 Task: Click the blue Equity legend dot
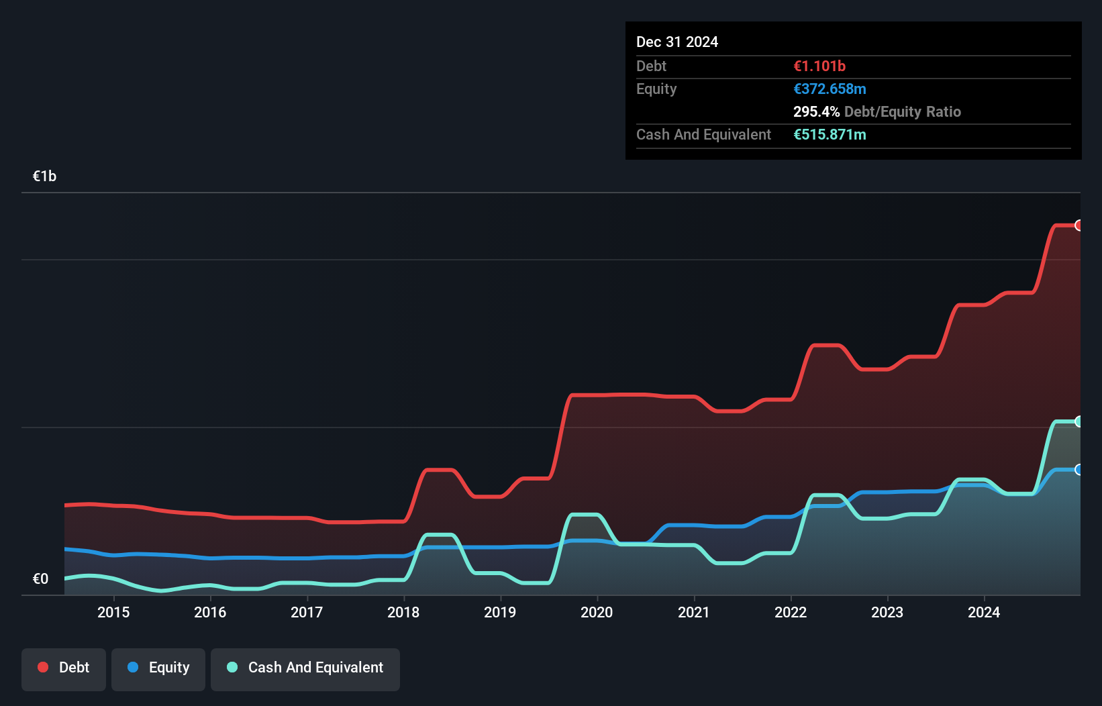[133, 667]
